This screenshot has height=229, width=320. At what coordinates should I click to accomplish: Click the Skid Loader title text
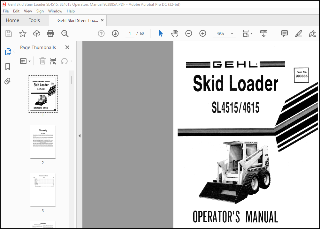(235, 83)
